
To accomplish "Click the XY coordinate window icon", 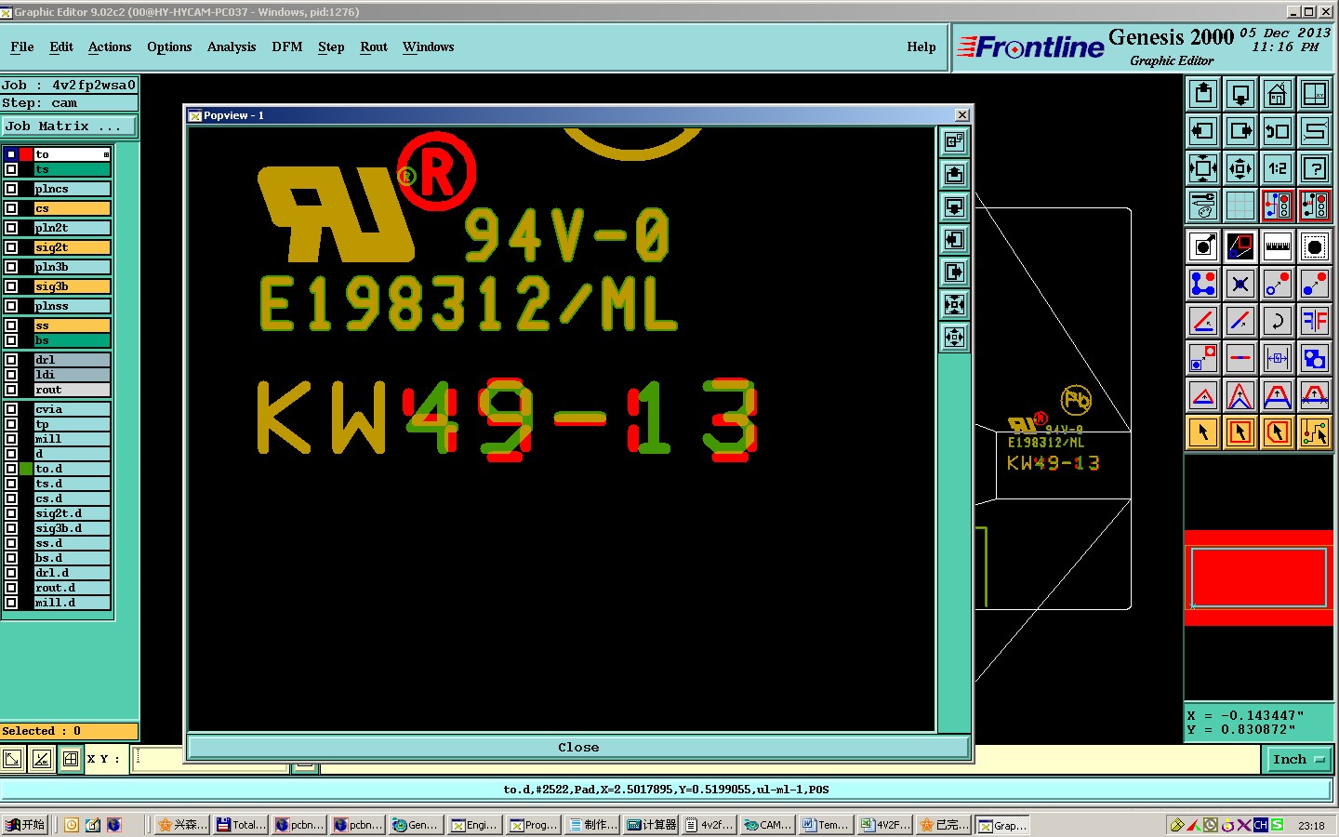I will click(x=1315, y=94).
